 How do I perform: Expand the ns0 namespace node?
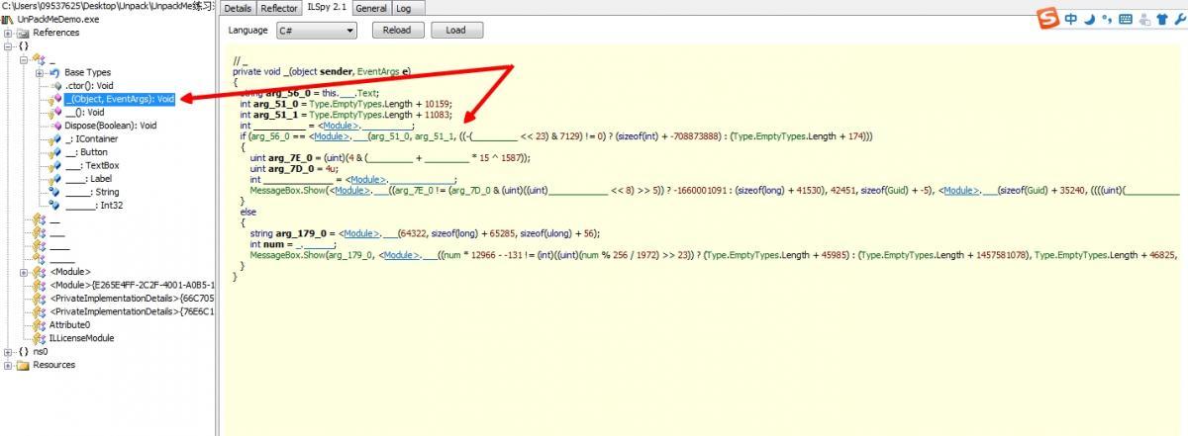8,351
